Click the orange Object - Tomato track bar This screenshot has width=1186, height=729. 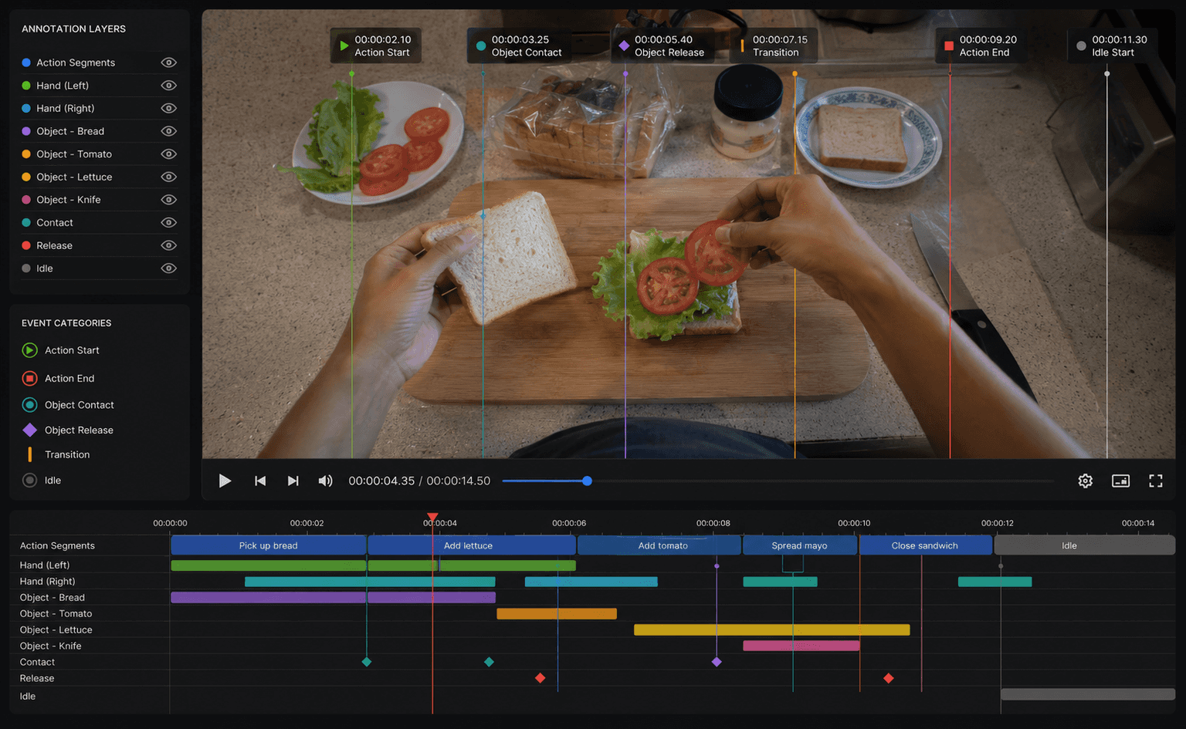557,614
